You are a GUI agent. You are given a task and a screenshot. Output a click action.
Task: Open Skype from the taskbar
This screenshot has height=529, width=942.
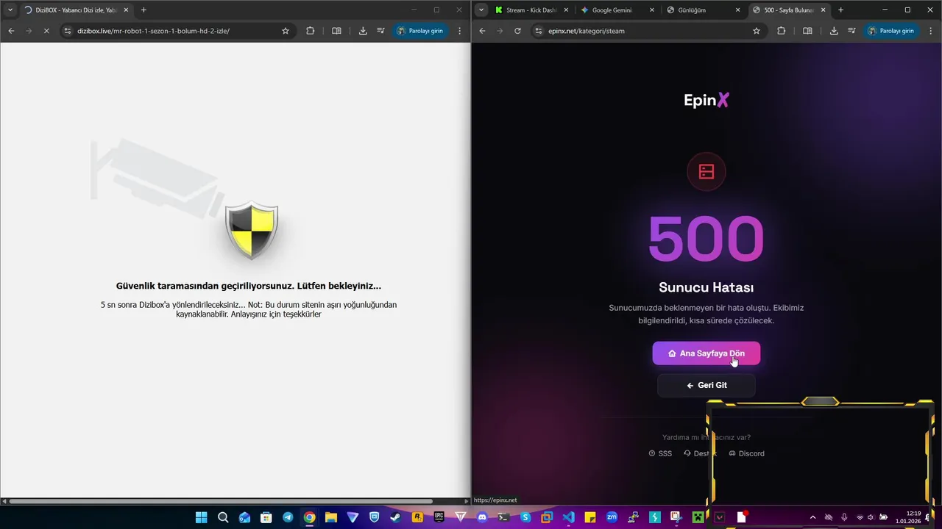(x=525, y=517)
